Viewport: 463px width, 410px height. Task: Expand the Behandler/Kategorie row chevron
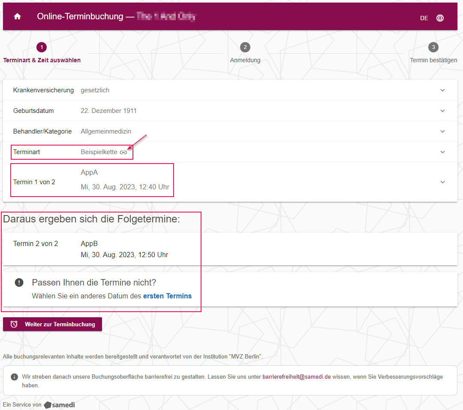442,131
